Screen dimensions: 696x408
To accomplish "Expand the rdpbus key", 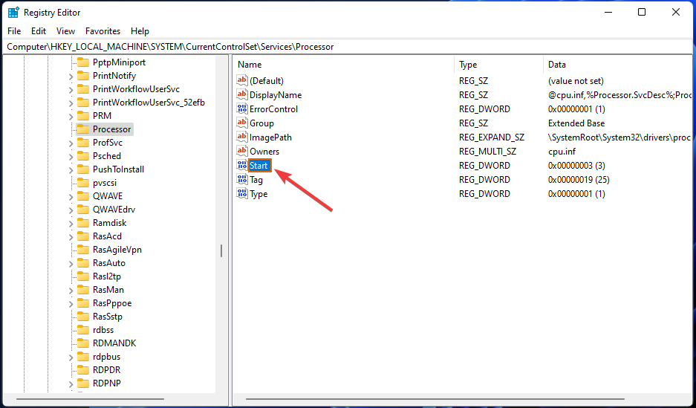I will [71, 357].
